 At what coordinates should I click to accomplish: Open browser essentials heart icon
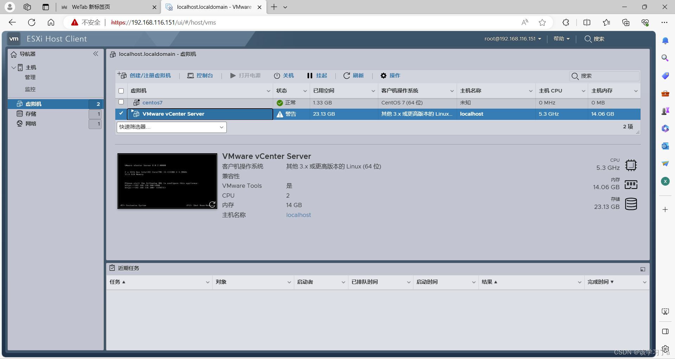[645, 23]
